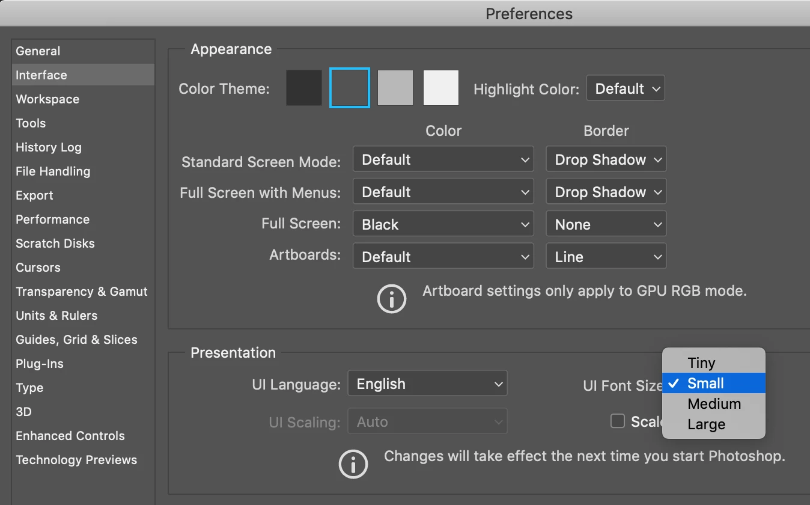Open Full Screen with Menus border dropdown

[x=606, y=192]
